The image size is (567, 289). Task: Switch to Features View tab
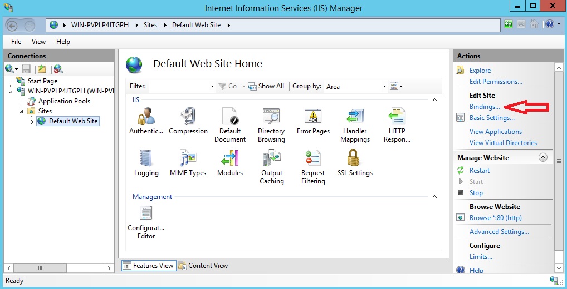(x=149, y=266)
